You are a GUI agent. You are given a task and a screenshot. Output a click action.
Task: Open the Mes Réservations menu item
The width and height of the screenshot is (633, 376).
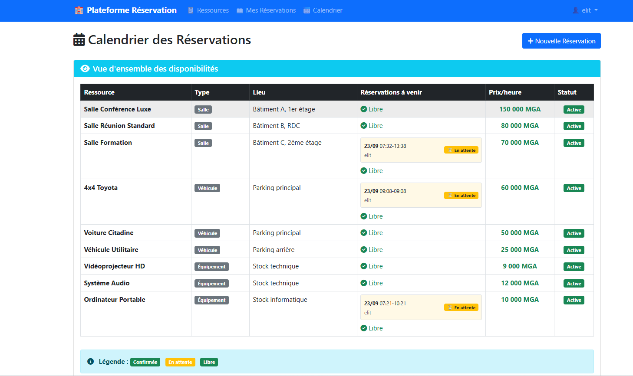[270, 10]
